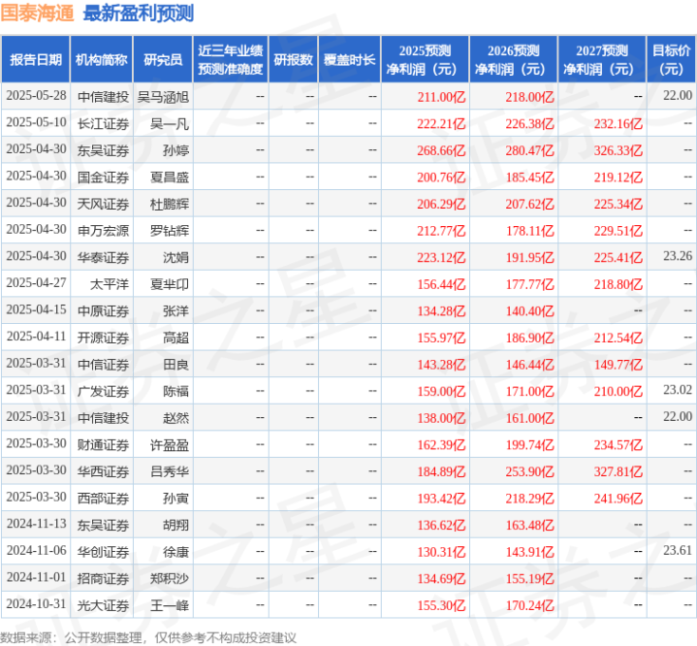This screenshot has height=646, width=697.
Task: Click 光大证券 institution cell
Action: coord(103,605)
